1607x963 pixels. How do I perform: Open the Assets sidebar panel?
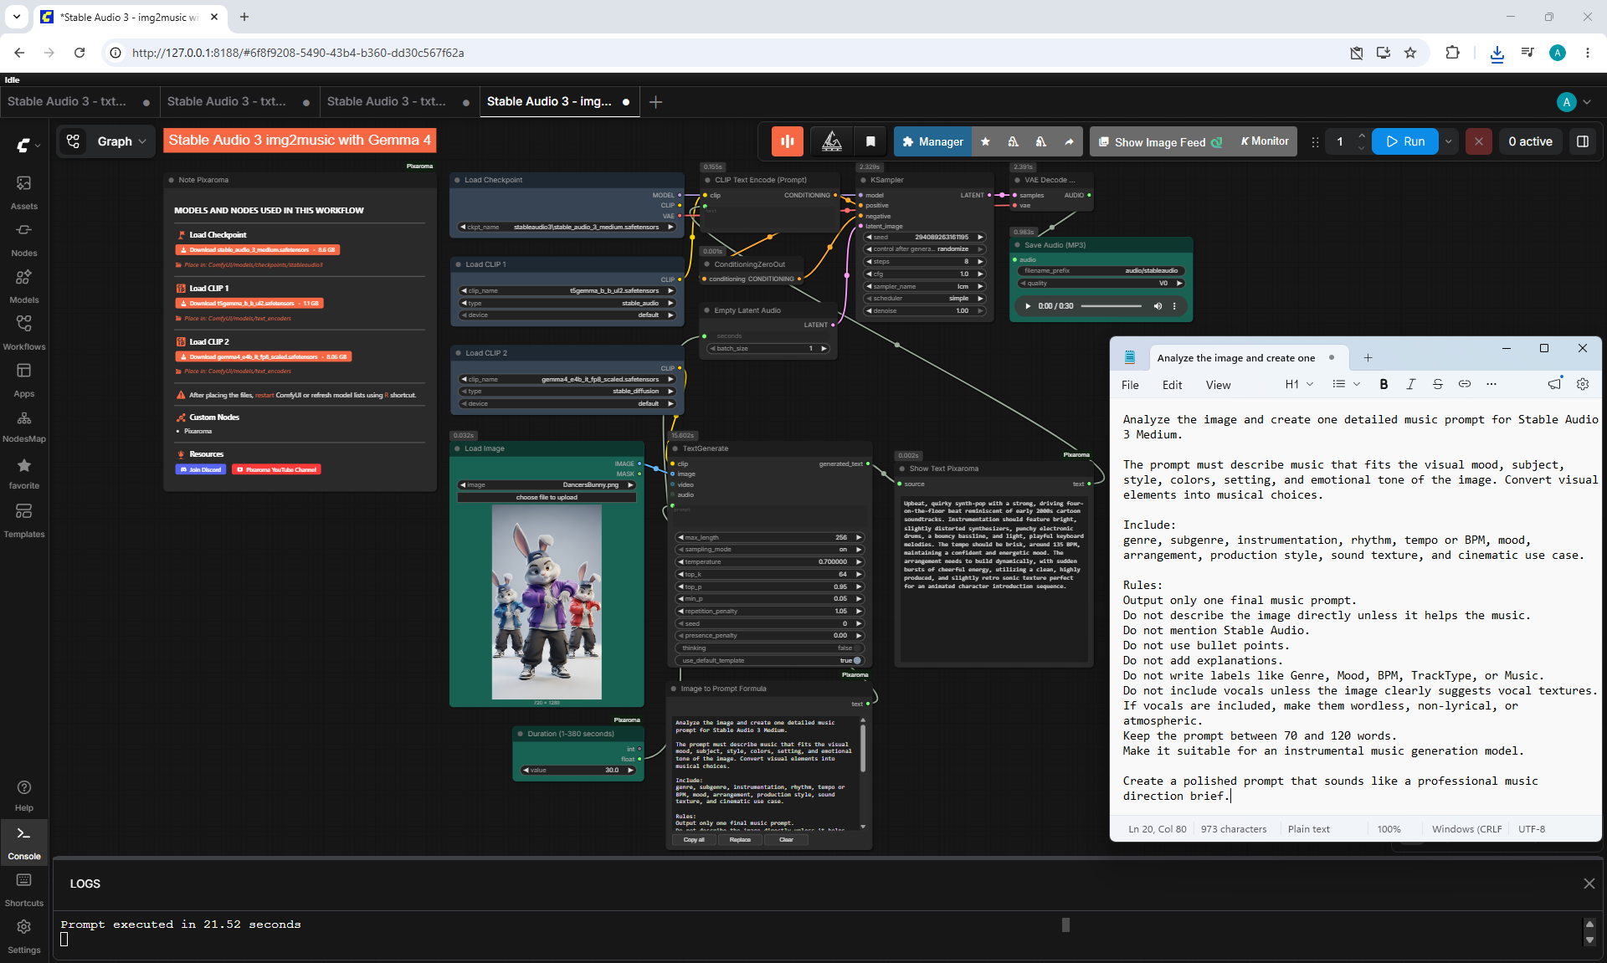23,192
